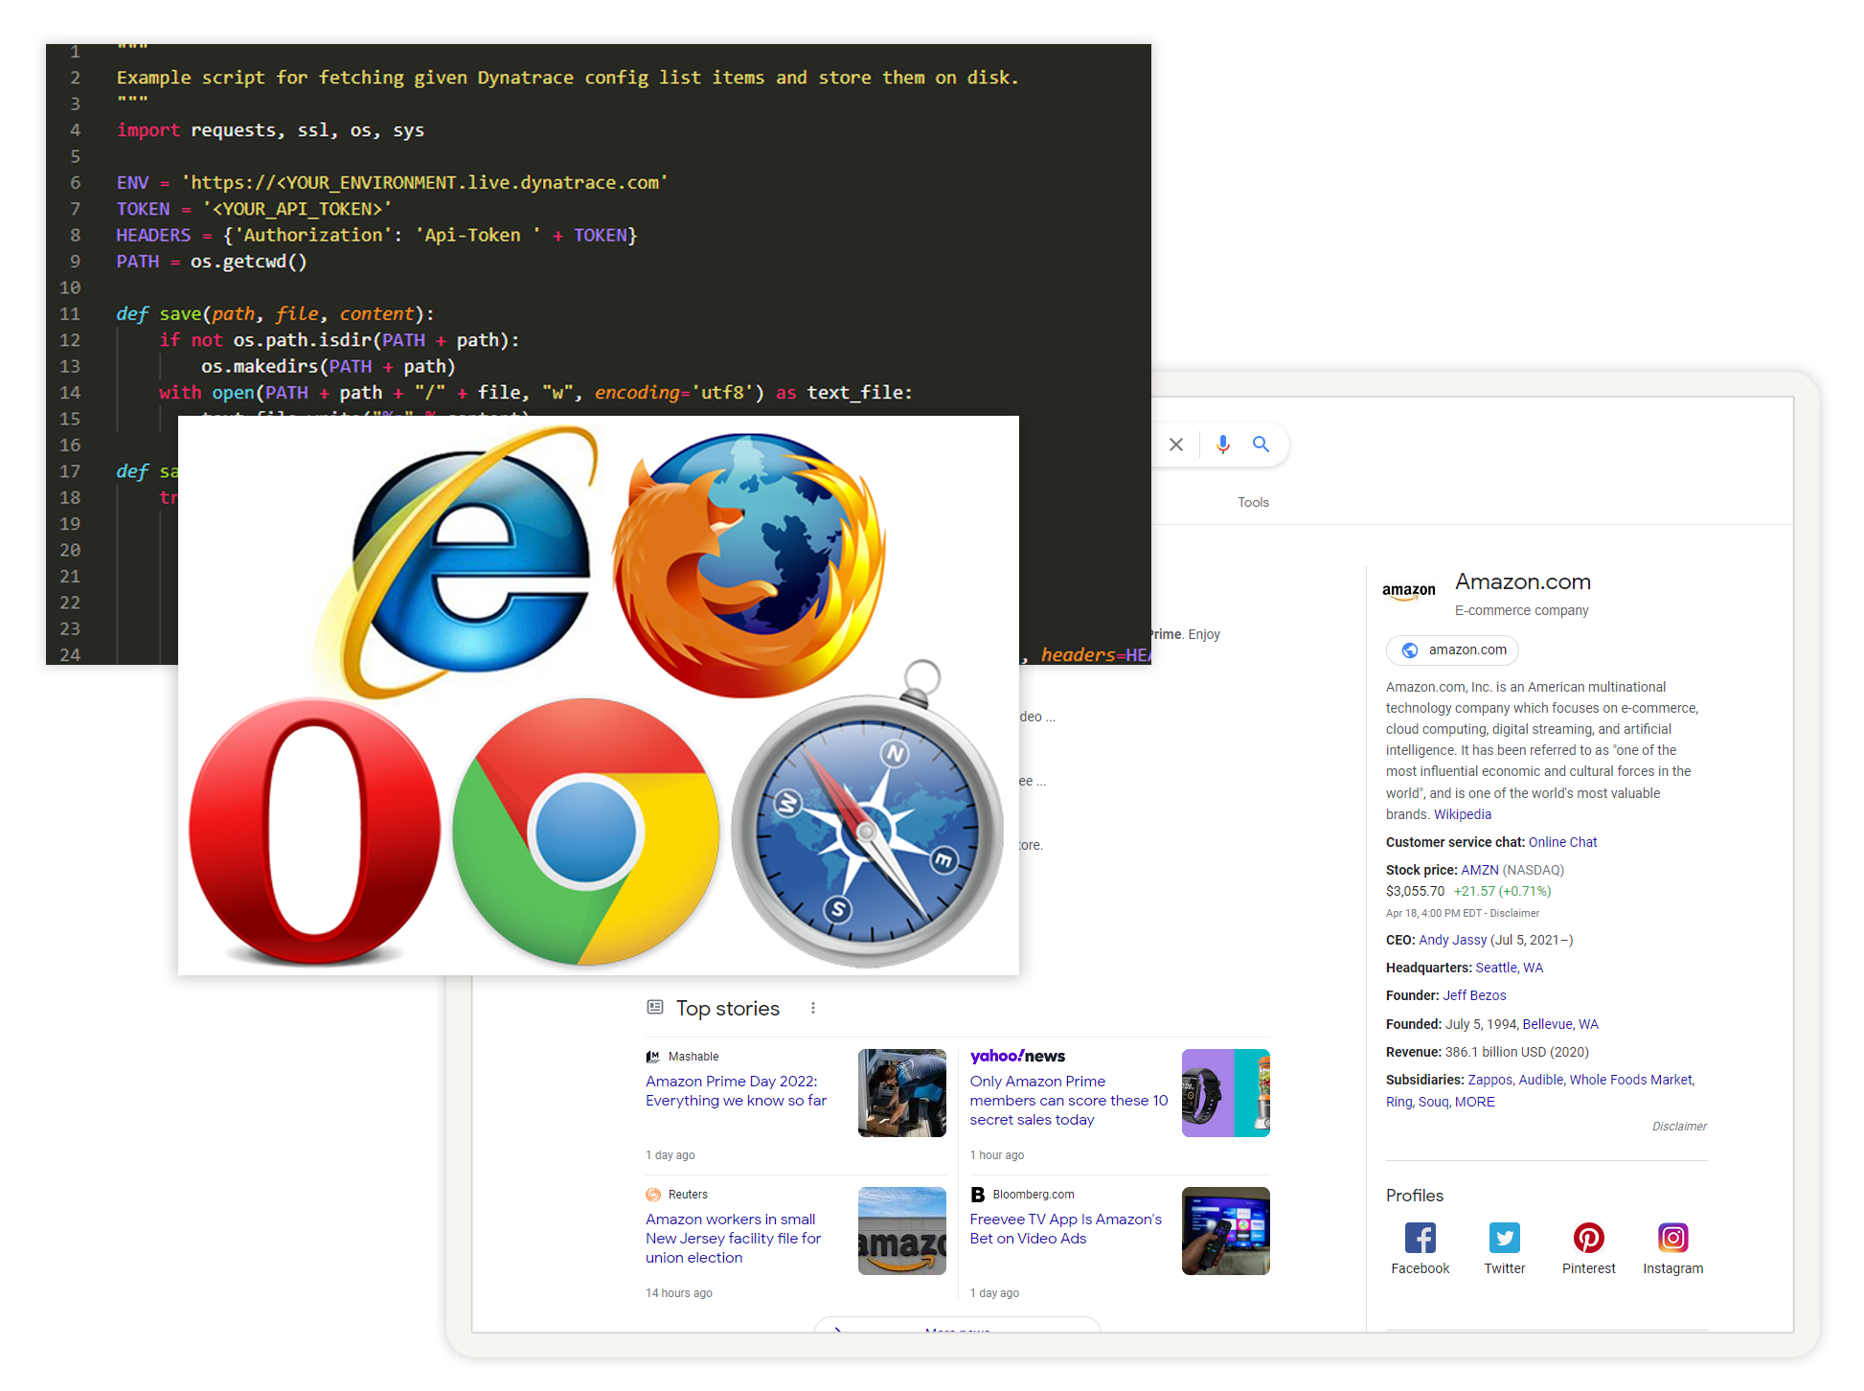Open the Instagram profile icon
The height and width of the screenshot is (1391, 1864).
tap(1673, 1238)
